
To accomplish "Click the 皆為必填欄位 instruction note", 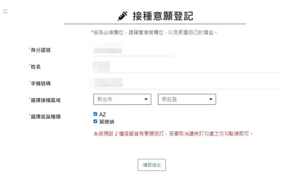I will click(x=154, y=33).
